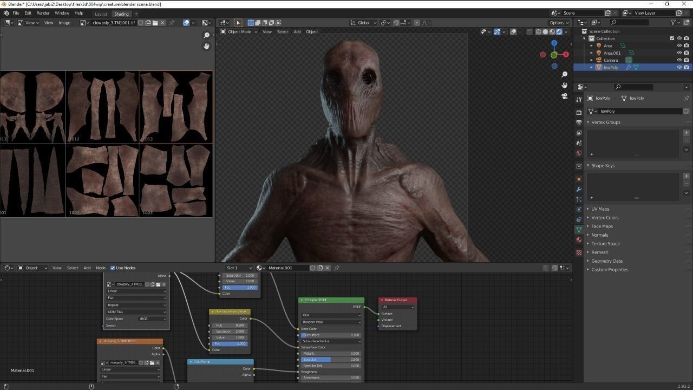Image resolution: width=693 pixels, height=390 pixels.
Task: Click the pan hand icon in 3D viewport
Action: (x=564, y=85)
